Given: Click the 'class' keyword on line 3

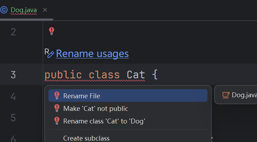Looking at the screenshot, I should point(104,75).
